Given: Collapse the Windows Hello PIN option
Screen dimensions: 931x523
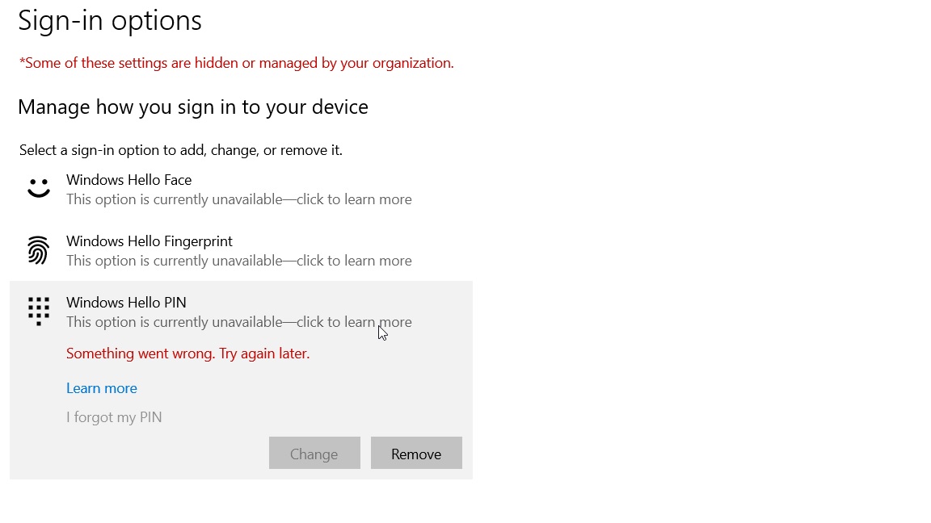Looking at the screenshot, I should [x=241, y=312].
